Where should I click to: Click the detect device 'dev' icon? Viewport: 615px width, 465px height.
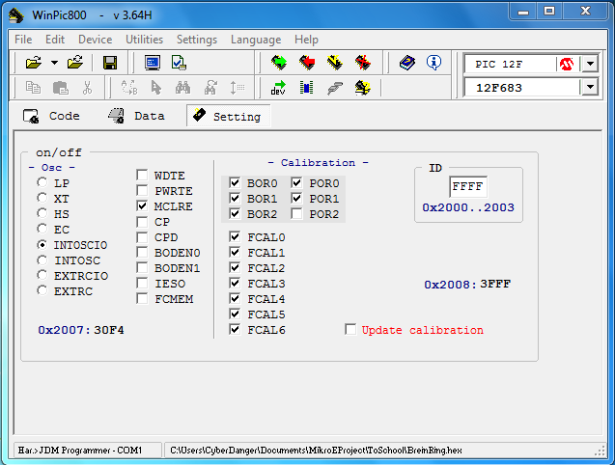[278, 88]
